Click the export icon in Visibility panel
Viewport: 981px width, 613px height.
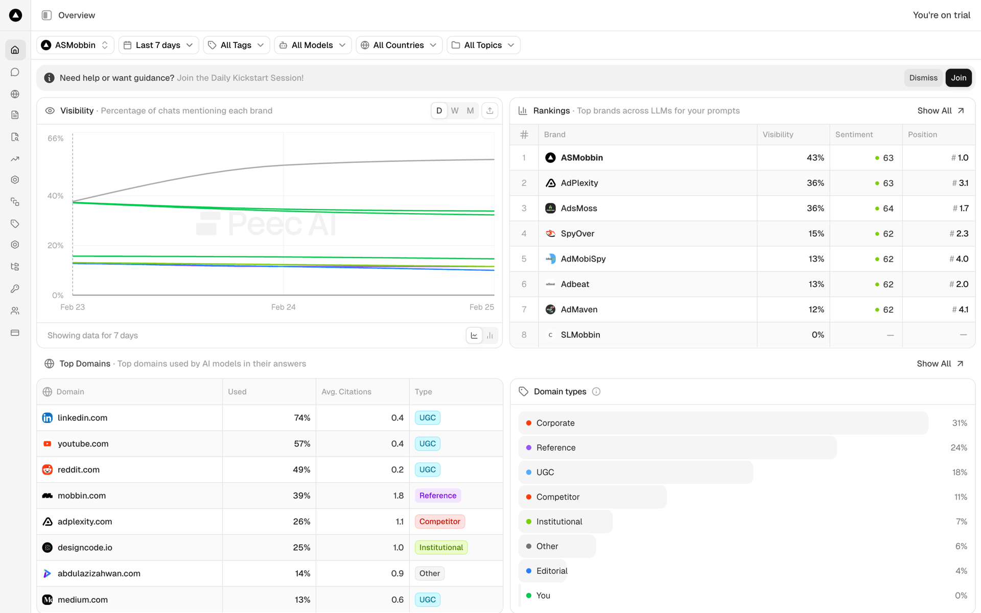pos(489,111)
